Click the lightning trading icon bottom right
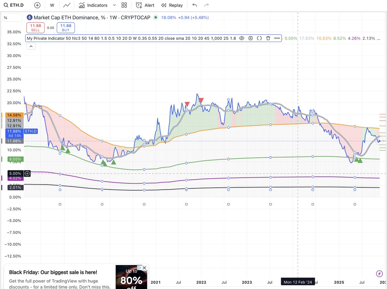The image size is (387, 289). click(x=379, y=274)
